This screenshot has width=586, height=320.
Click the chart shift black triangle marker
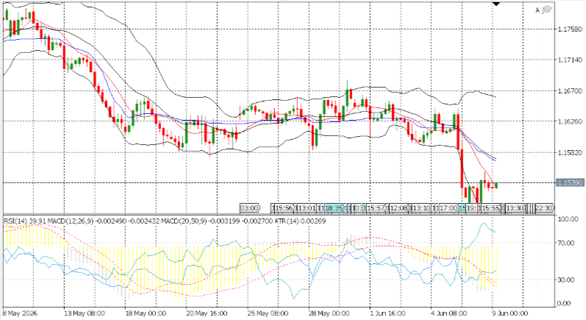[x=496, y=4]
